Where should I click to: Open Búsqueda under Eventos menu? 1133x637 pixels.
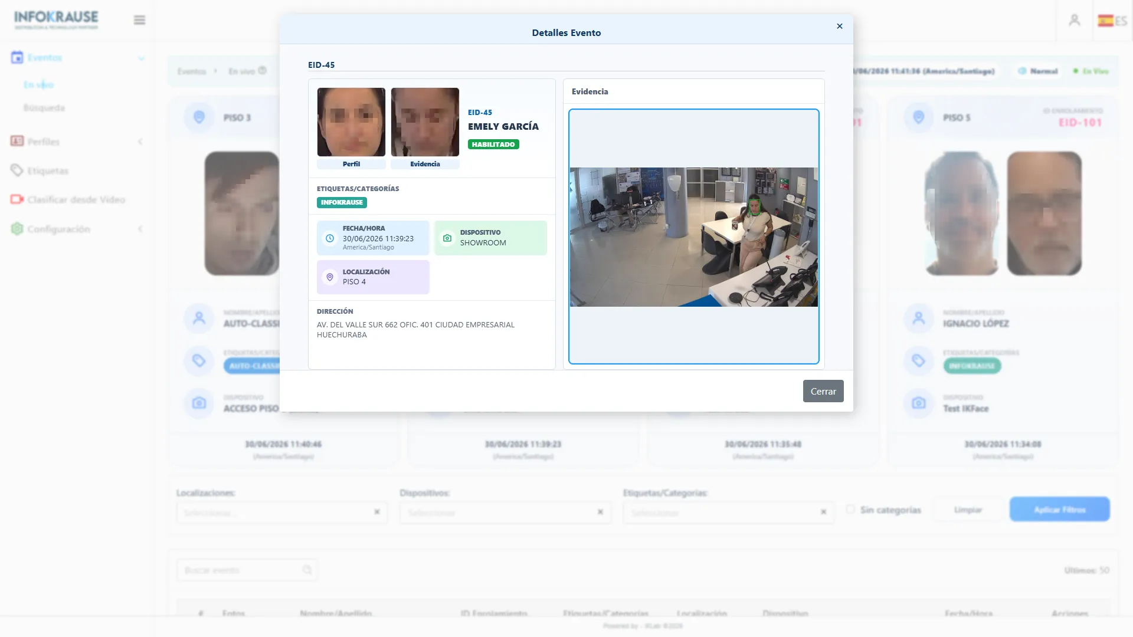pyautogui.click(x=44, y=108)
